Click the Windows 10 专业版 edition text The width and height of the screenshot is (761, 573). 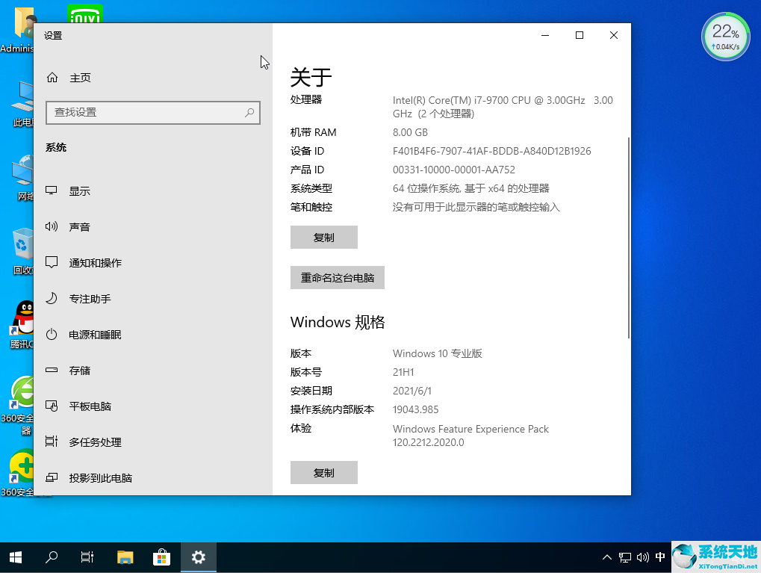point(438,353)
